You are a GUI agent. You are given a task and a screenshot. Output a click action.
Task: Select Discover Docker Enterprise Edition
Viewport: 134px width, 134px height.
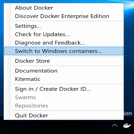[x=64, y=16]
